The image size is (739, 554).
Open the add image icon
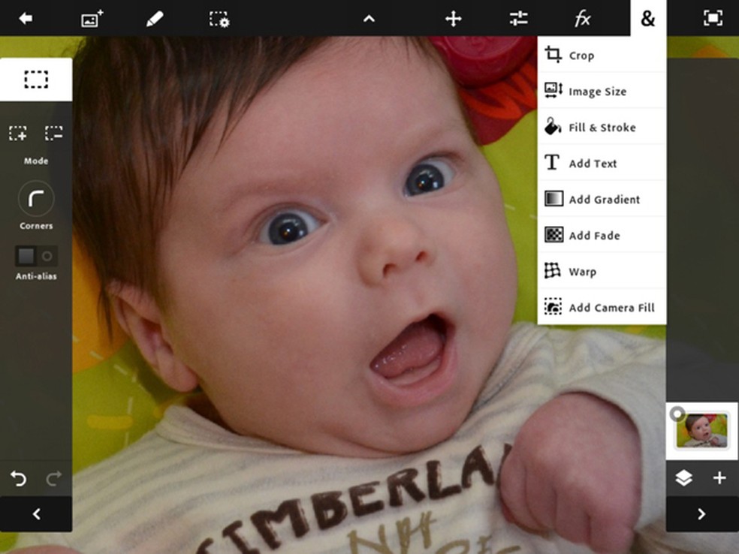pyautogui.click(x=92, y=19)
